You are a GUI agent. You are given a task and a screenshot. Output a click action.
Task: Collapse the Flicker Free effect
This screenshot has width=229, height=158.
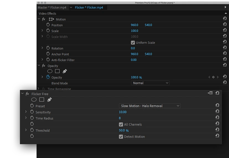pos(22,93)
